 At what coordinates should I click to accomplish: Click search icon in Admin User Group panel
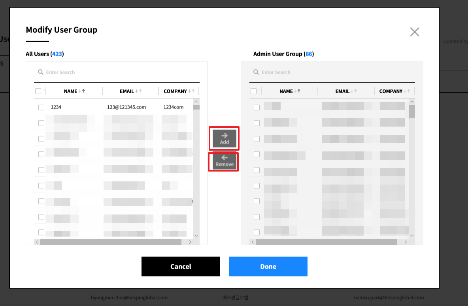click(256, 72)
